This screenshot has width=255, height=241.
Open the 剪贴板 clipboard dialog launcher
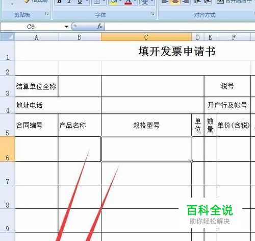pyautogui.click(x=47, y=14)
